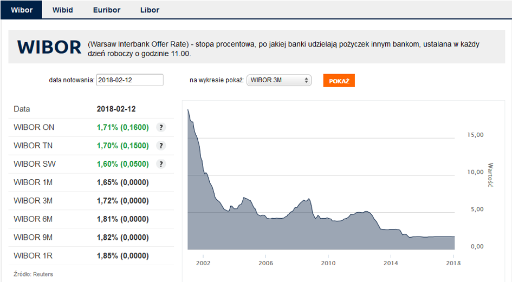Switch to the Wibid tab
512x282 pixels.
click(x=63, y=10)
